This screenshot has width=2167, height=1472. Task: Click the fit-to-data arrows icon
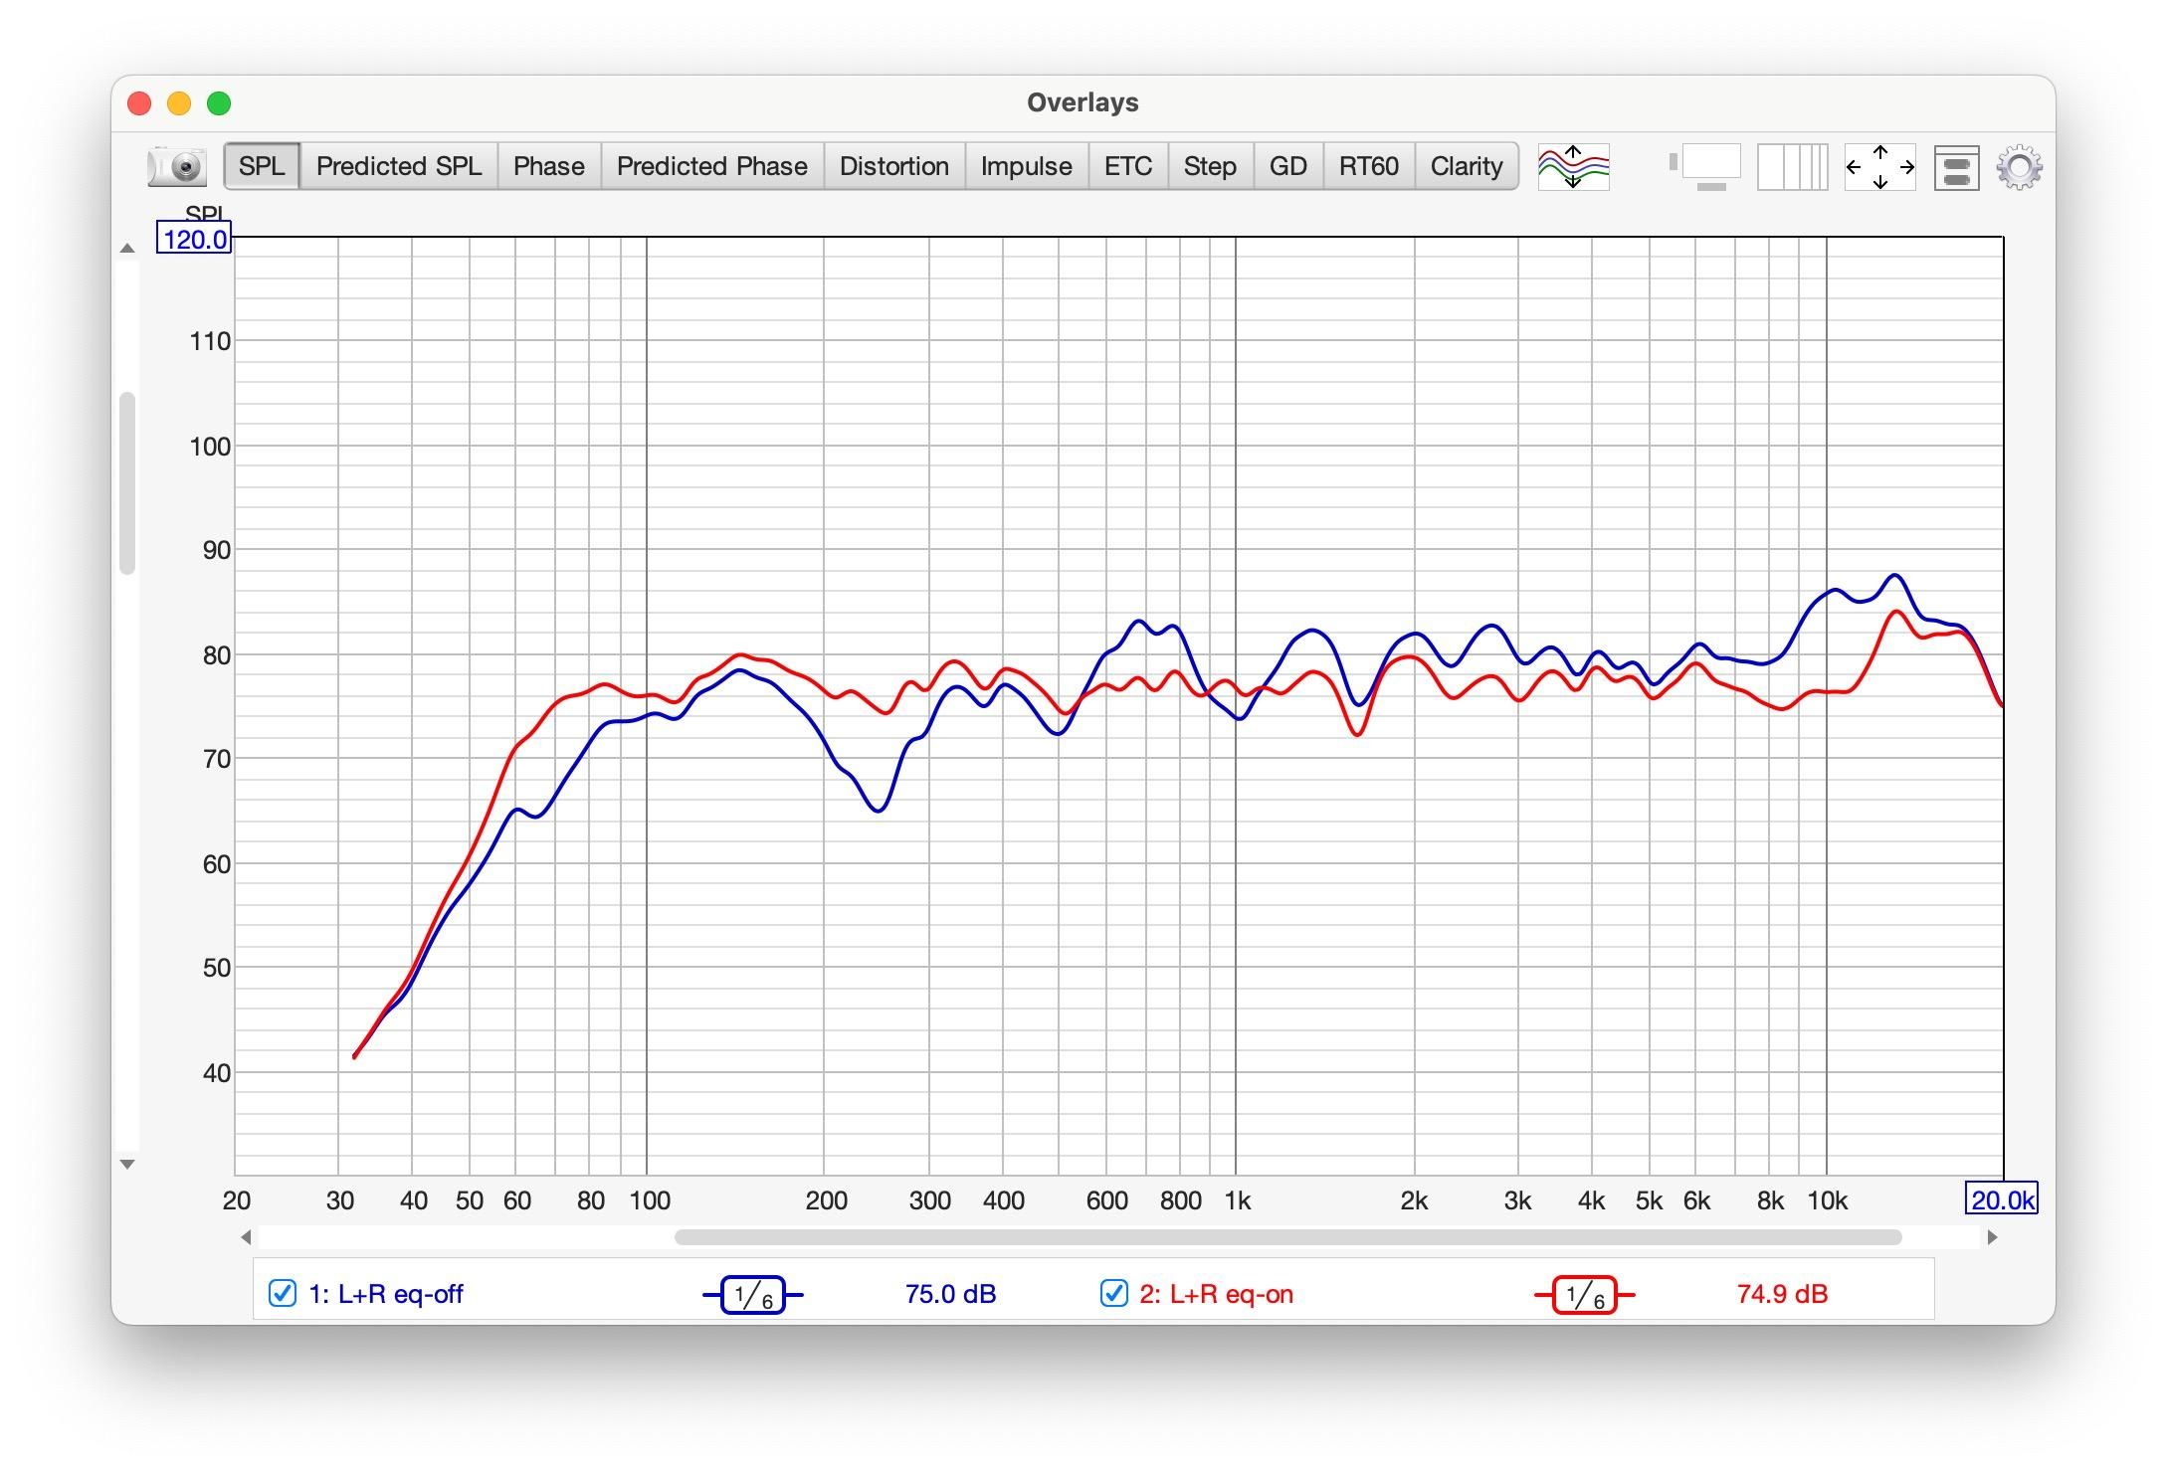[1879, 166]
